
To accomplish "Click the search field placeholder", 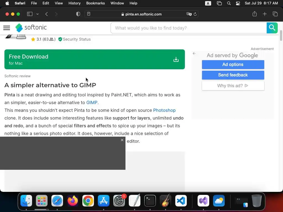I will pos(151,28).
